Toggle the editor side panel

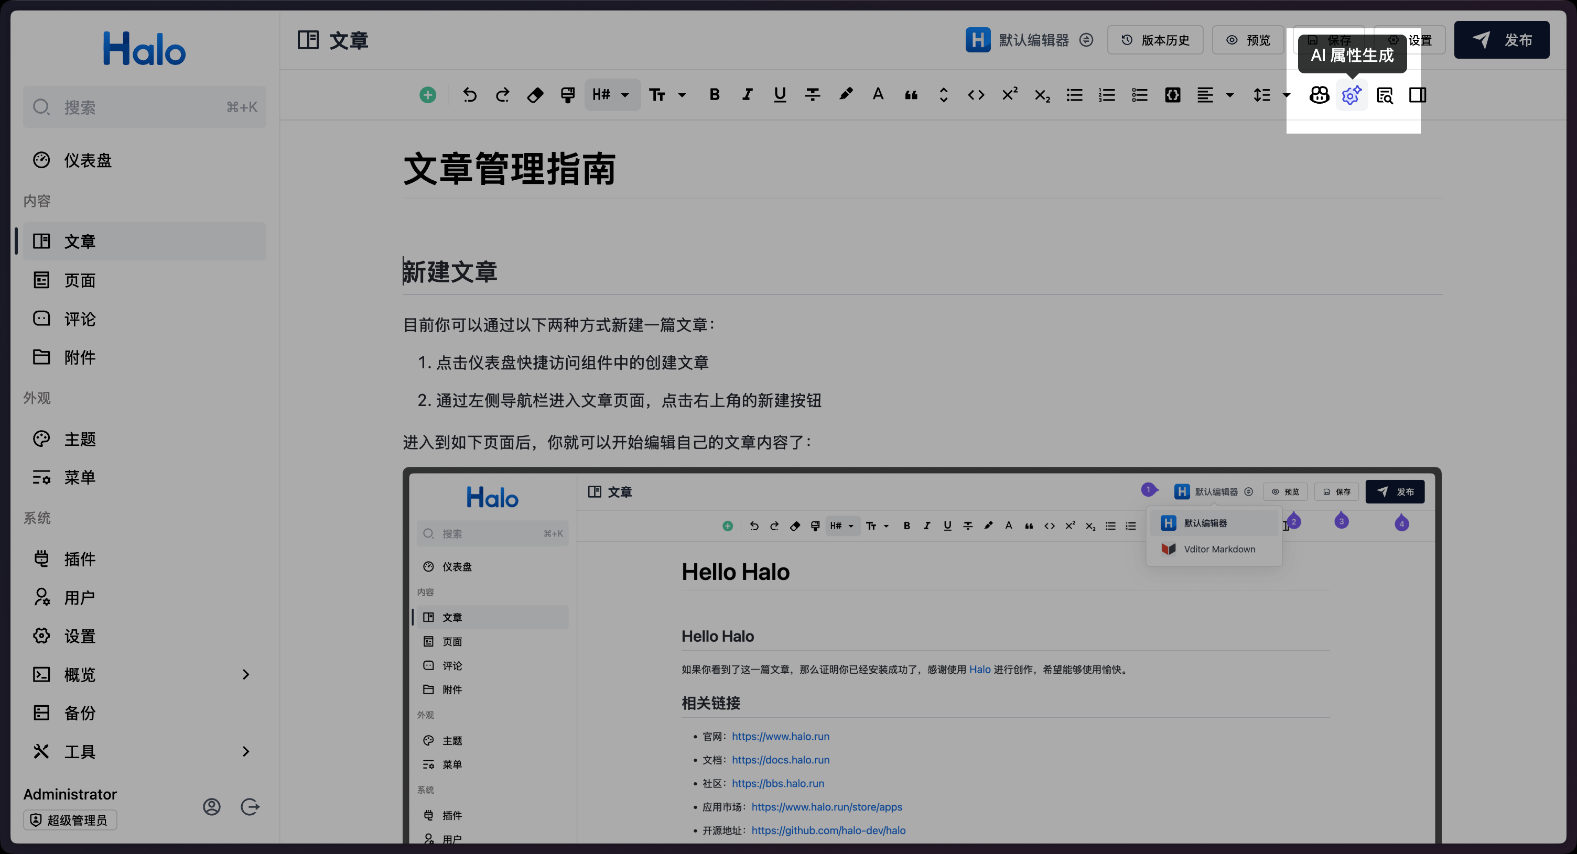1417,95
